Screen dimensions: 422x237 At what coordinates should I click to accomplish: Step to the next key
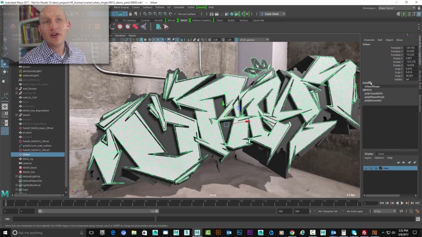pyautogui.click(x=407, y=203)
